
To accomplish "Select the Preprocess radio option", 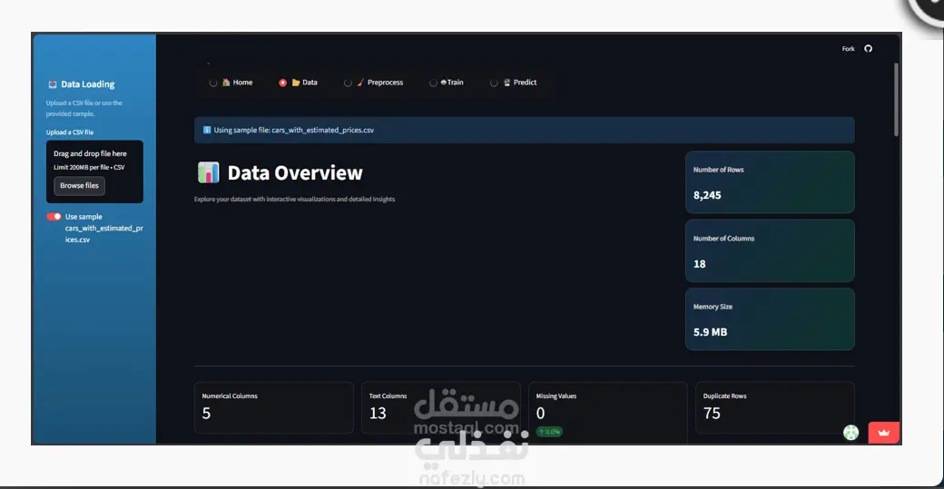I will 348,83.
